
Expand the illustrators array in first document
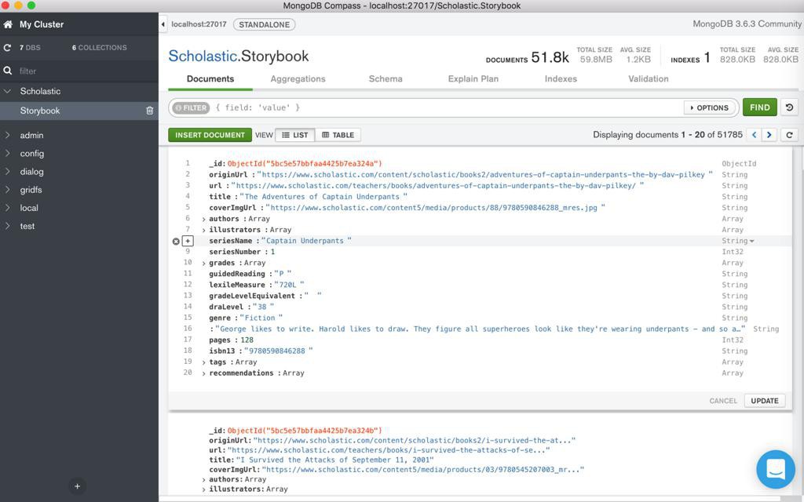(203, 230)
